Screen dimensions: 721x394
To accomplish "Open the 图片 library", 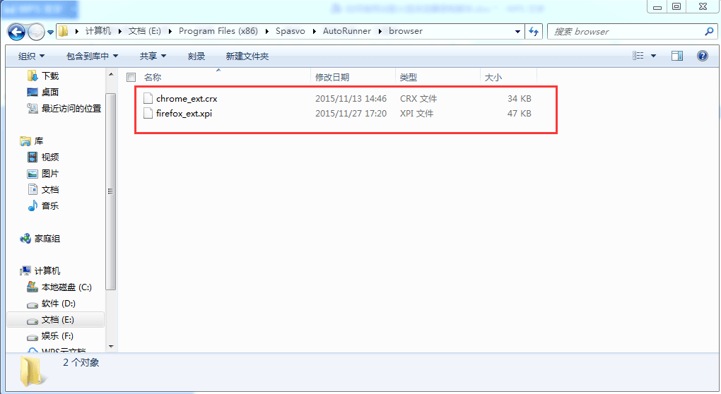I will pyautogui.click(x=50, y=174).
